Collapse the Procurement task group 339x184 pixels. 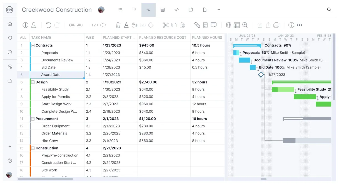point(33,119)
